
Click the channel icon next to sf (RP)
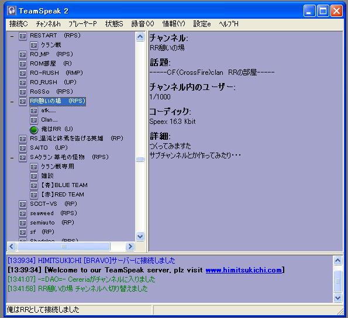coord(23,232)
